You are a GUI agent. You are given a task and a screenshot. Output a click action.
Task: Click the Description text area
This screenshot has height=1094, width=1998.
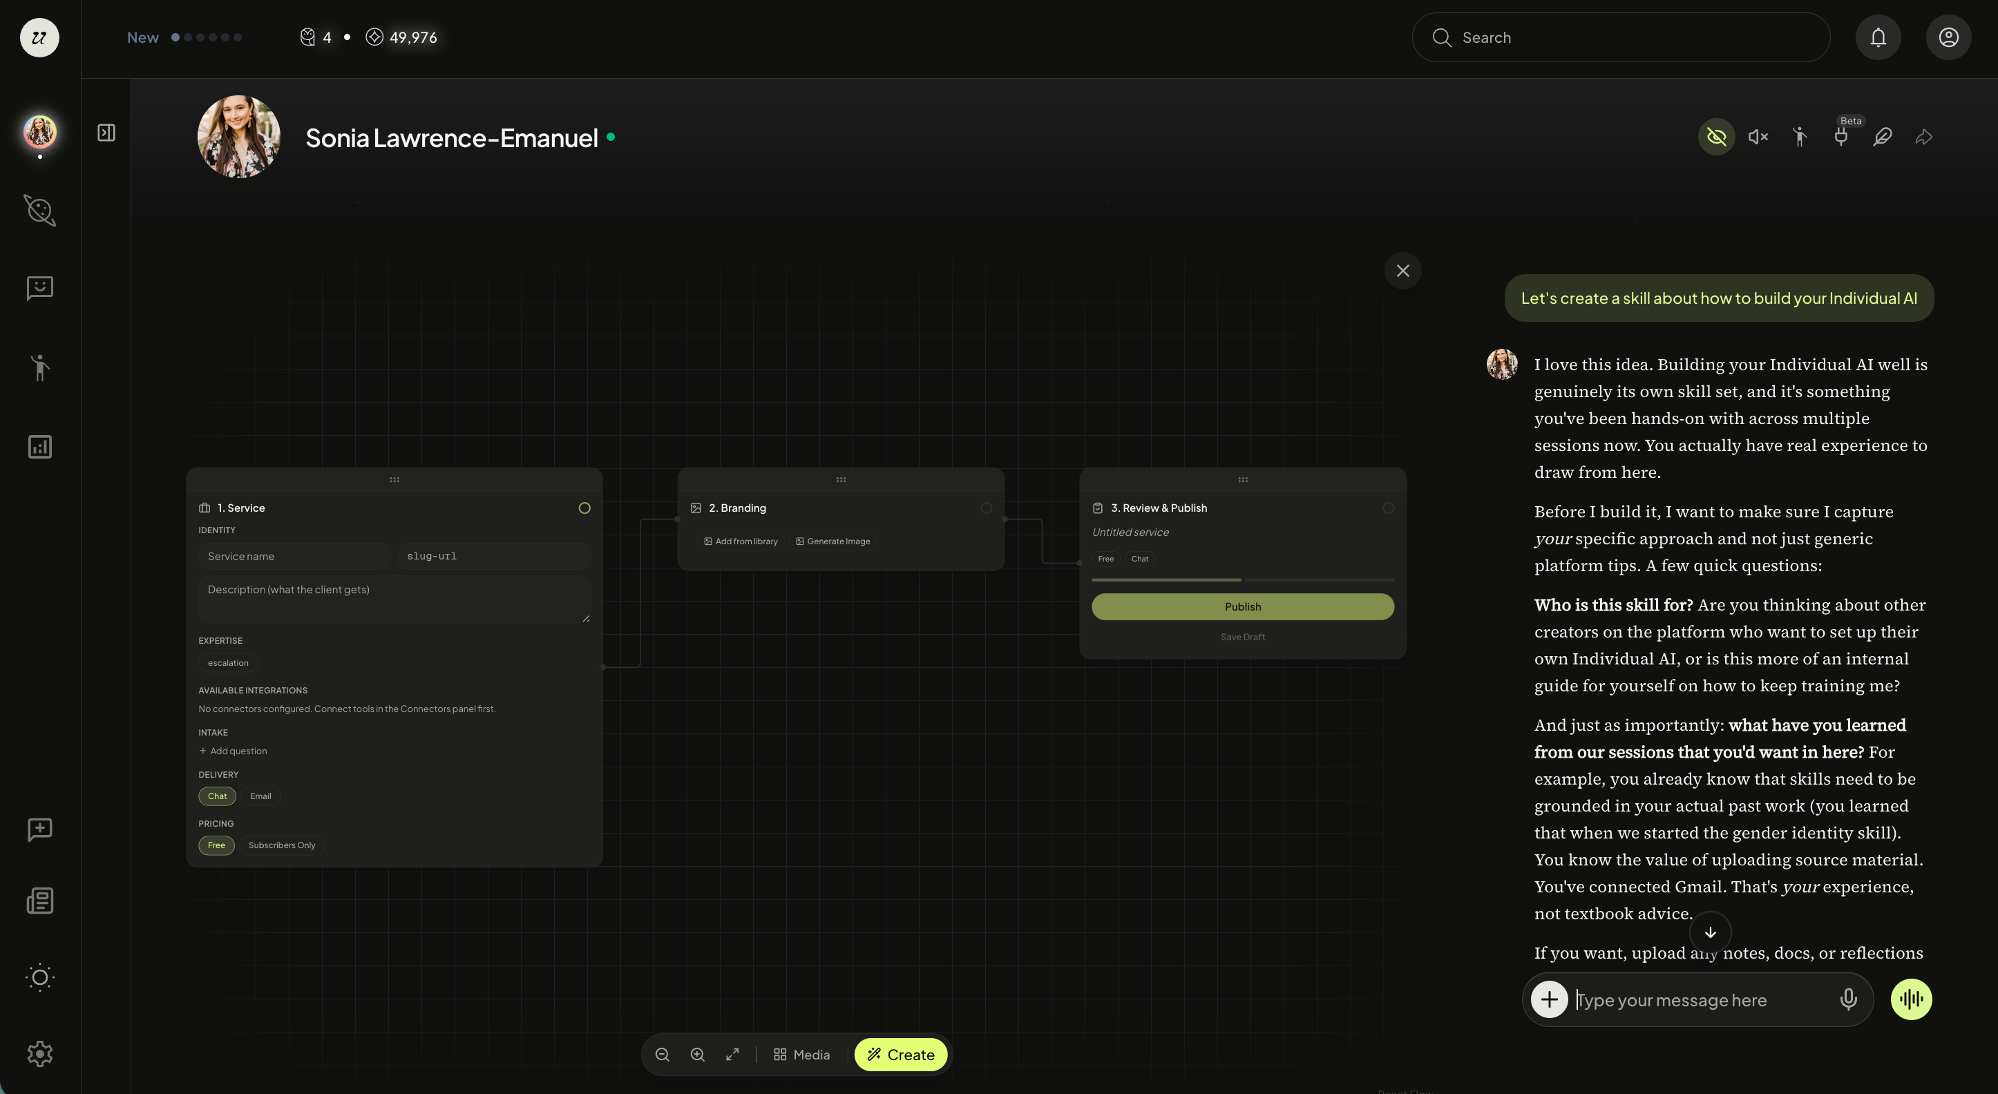tap(394, 599)
